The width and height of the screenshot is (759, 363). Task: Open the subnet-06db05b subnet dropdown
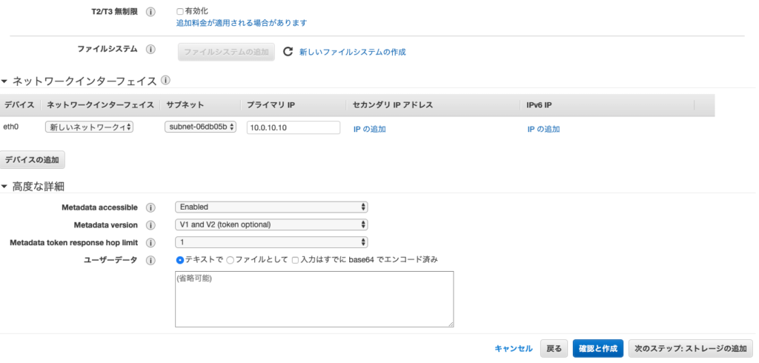(x=200, y=127)
